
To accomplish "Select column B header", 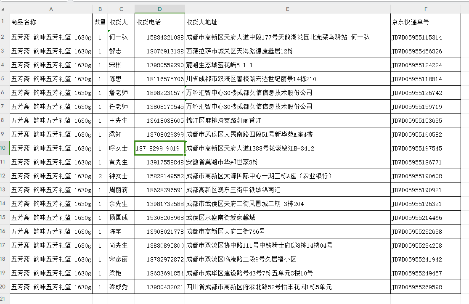I will [100, 9].
